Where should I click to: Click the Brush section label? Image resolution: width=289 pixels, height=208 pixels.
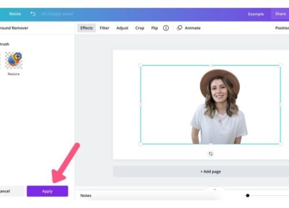point(5,44)
